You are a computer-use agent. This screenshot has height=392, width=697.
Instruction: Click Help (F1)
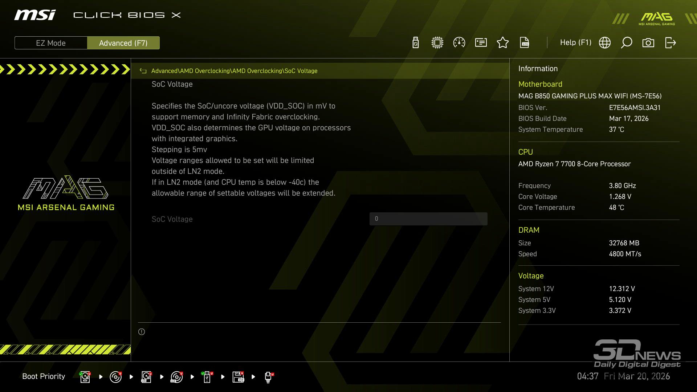(x=575, y=43)
